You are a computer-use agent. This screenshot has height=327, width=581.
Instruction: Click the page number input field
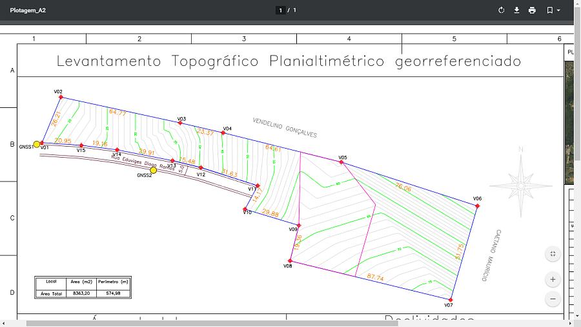coord(280,10)
